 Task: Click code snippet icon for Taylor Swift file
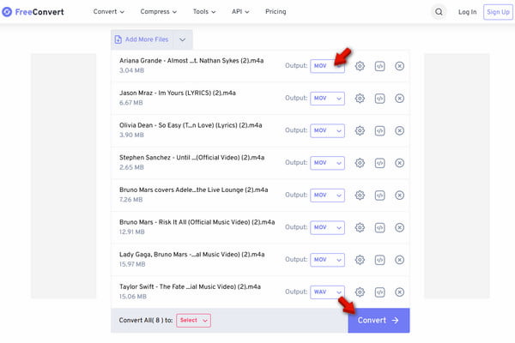pos(379,292)
